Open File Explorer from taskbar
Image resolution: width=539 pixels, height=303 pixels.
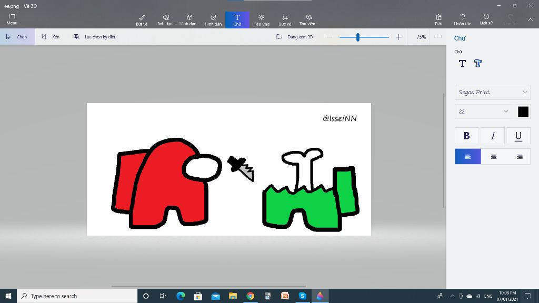click(233, 296)
